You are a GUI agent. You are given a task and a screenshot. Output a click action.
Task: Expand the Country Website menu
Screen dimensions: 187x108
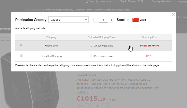162,1
